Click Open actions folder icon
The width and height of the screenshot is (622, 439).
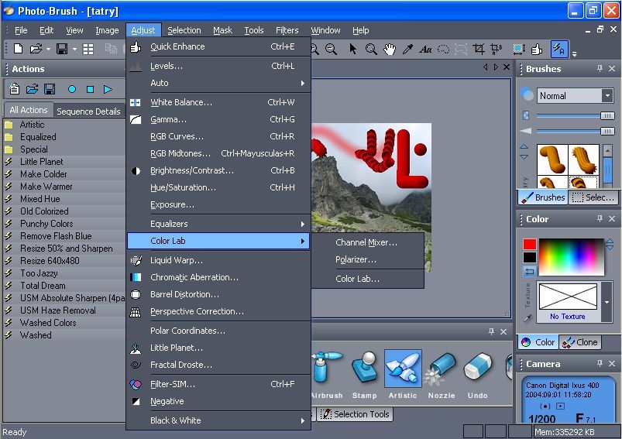(32, 89)
